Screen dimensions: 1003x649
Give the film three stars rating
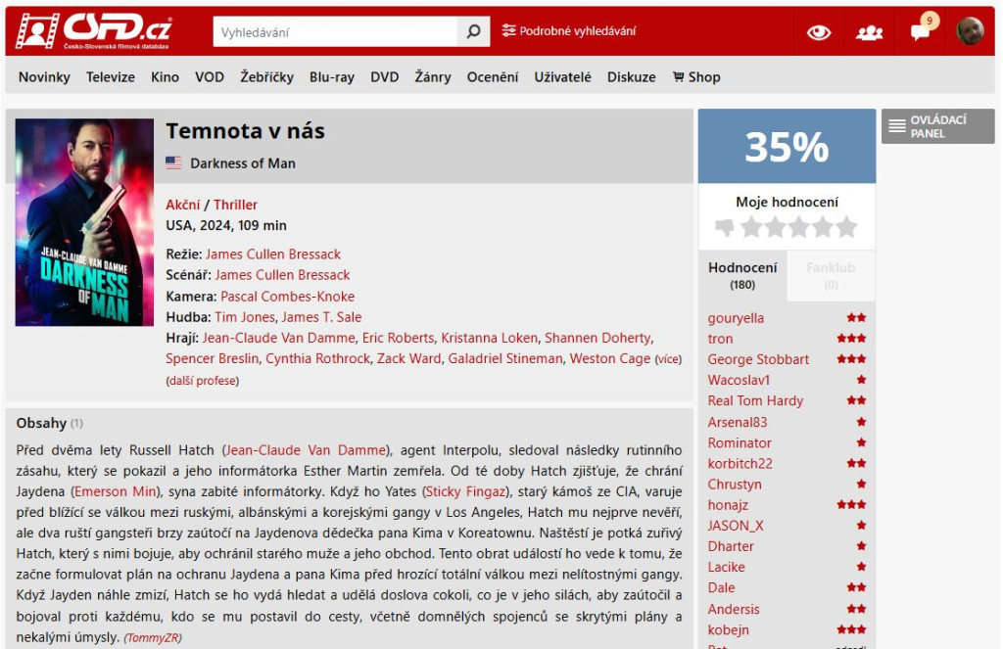799,226
